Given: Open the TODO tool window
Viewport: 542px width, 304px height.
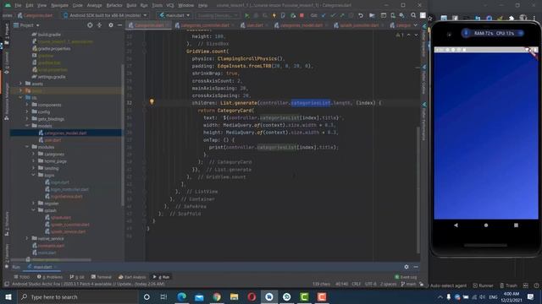Looking at the screenshot, I should 22,277.
